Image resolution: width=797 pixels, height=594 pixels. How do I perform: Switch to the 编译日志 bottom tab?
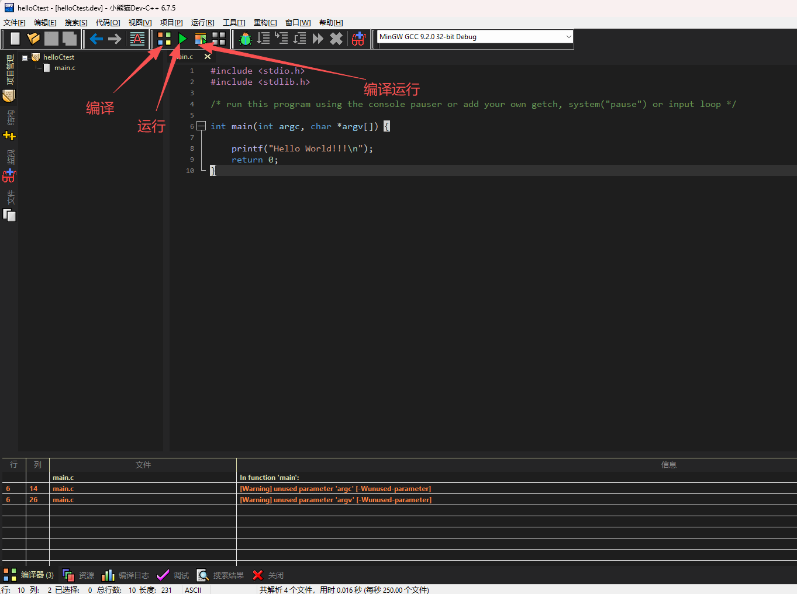126,575
